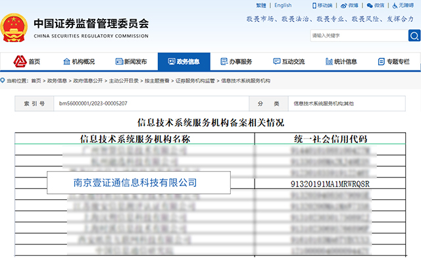Click the WeChat bubble icon

point(370,5)
